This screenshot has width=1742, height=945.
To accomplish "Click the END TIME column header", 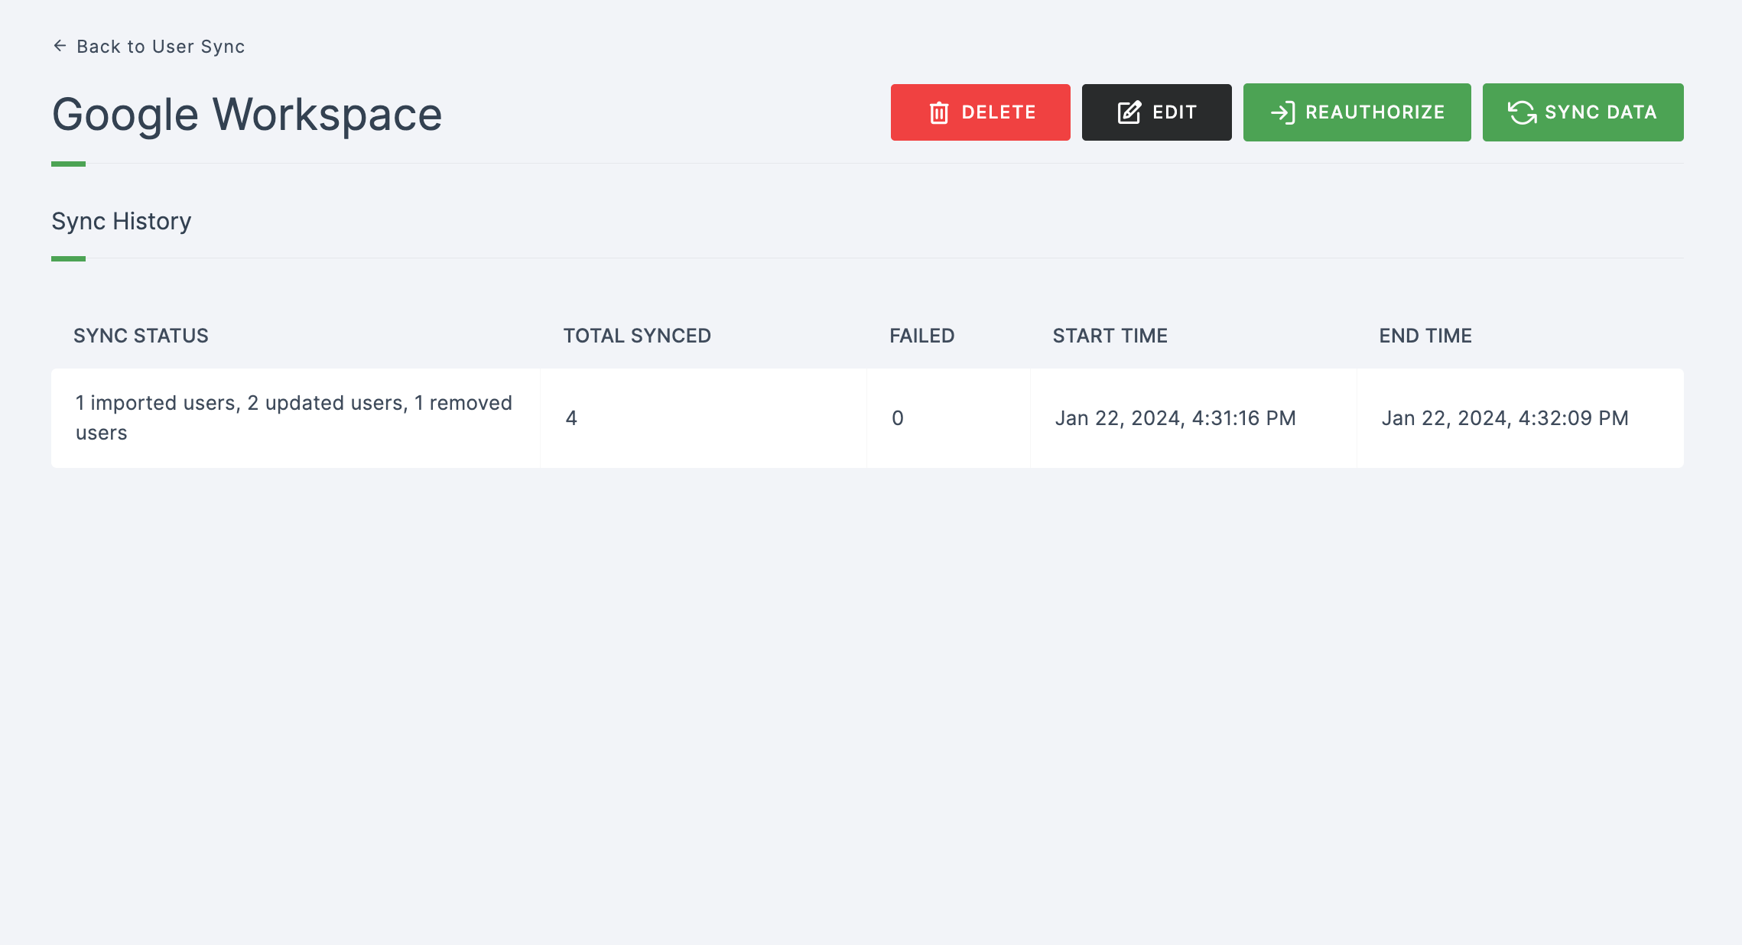I will pos(1425,336).
